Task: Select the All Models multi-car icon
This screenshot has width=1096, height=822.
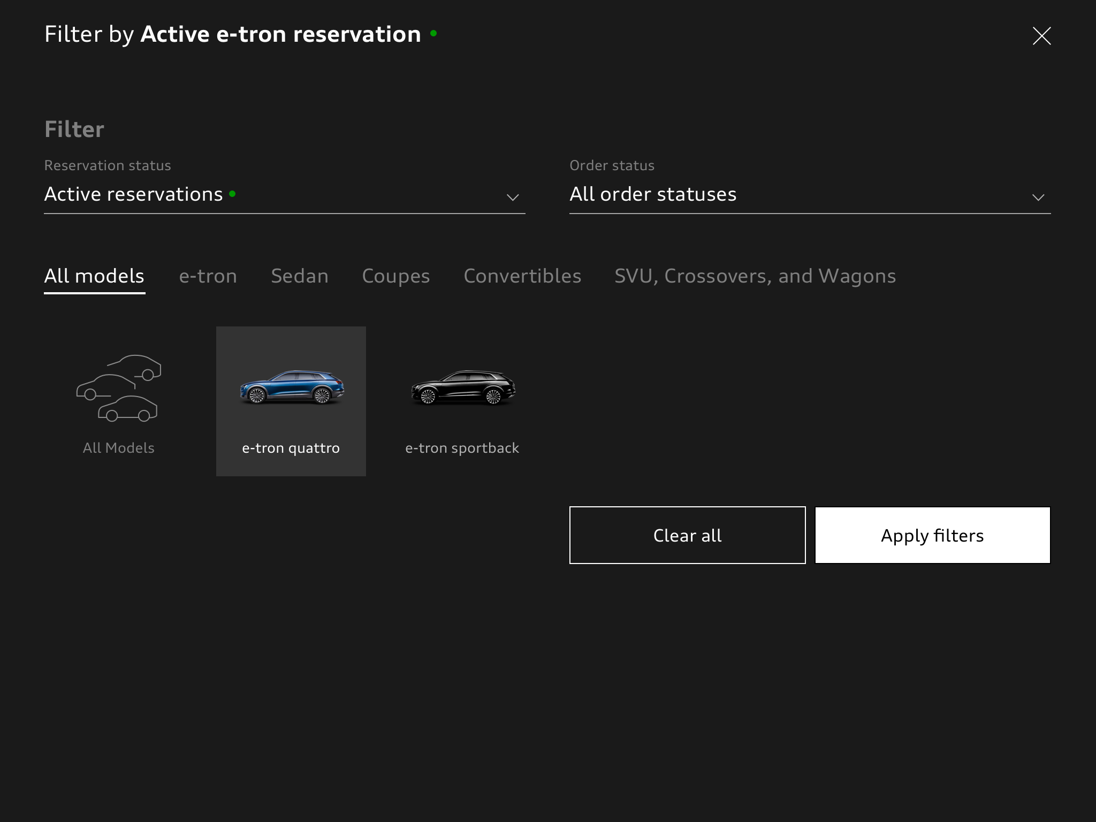Action: [x=119, y=388]
